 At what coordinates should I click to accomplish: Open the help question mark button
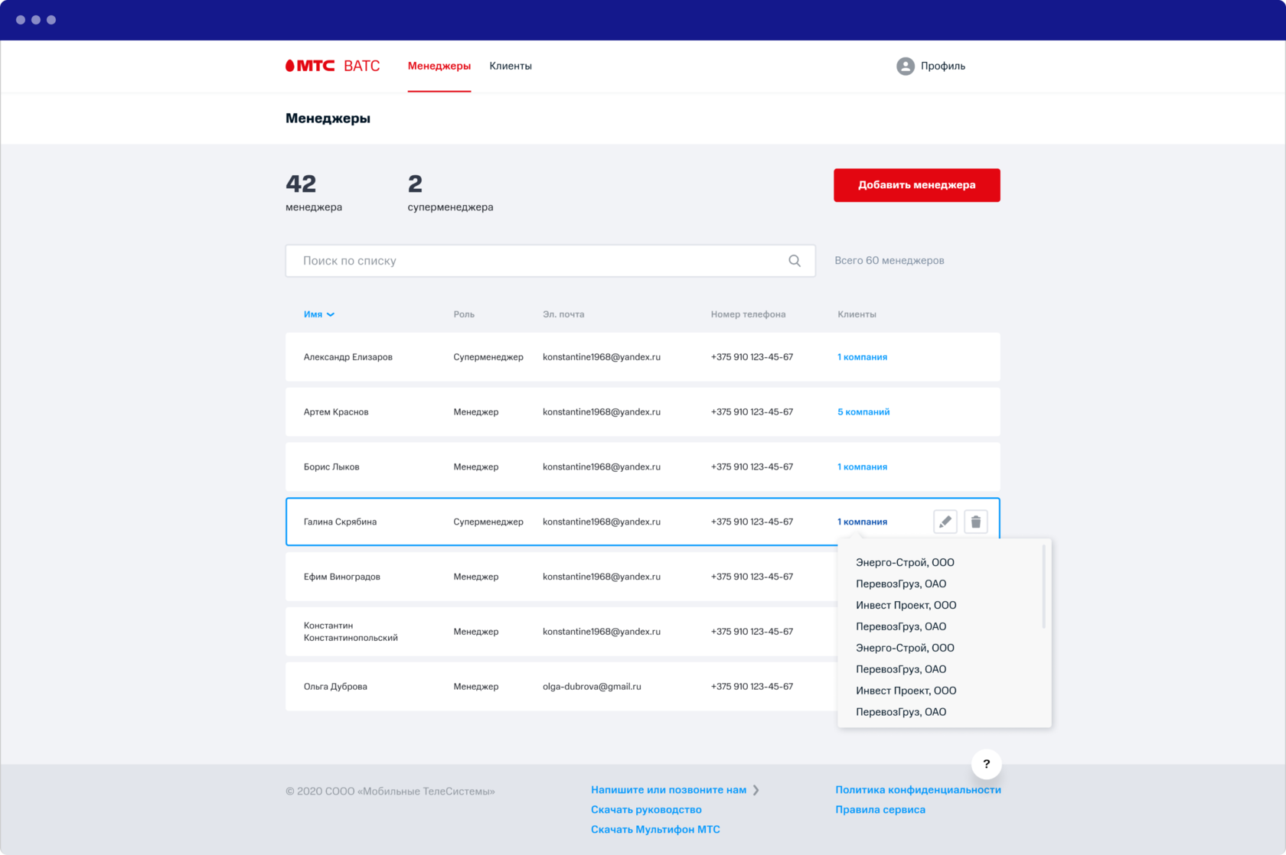[x=987, y=764]
